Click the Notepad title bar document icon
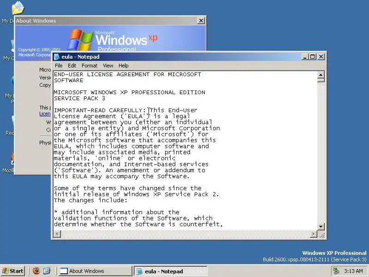 coord(57,57)
